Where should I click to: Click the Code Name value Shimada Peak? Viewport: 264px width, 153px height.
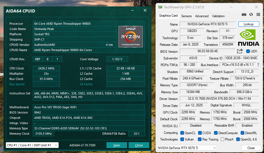click(74, 29)
